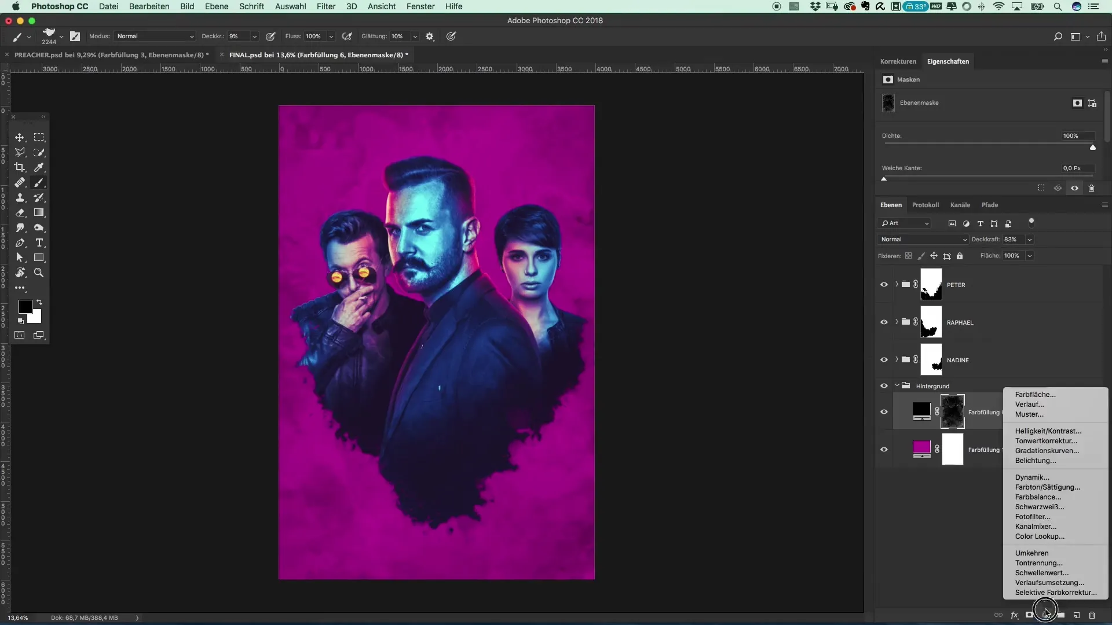Open the Edit Toolbar three-dots menu
The image size is (1112, 625).
[20, 288]
